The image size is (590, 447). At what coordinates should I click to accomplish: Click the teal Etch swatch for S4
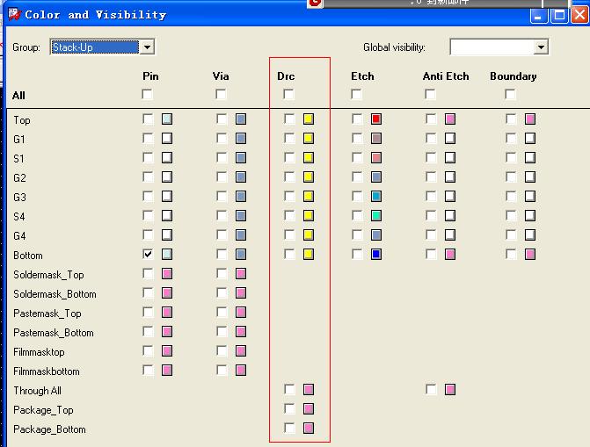tap(376, 215)
